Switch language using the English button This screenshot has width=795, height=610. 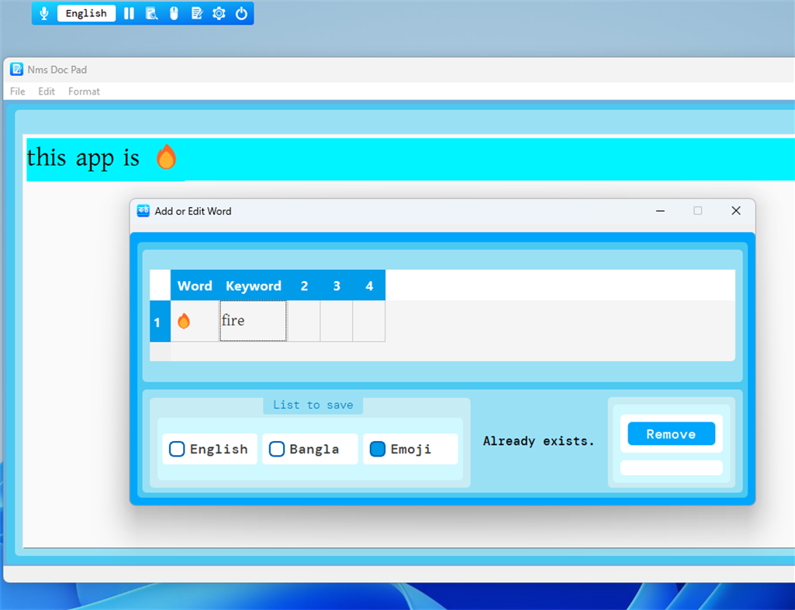(86, 12)
